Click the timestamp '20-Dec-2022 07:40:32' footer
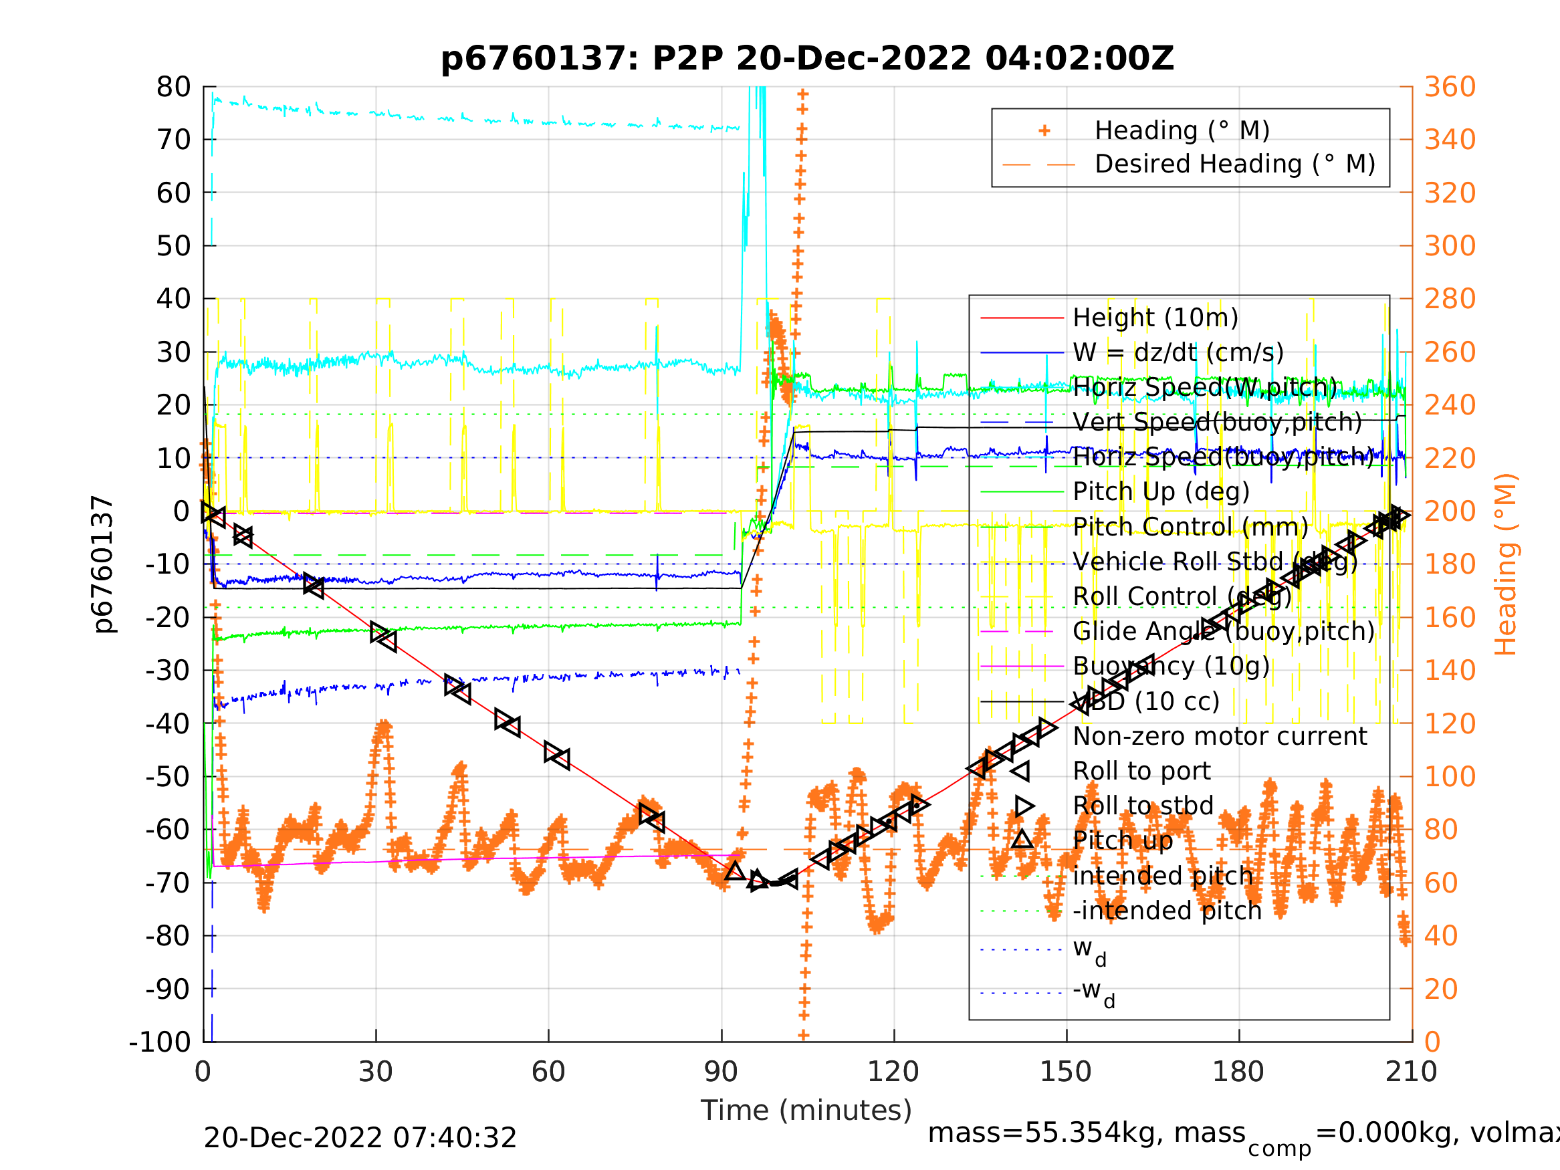This screenshot has height=1170, width=1560. [360, 1139]
